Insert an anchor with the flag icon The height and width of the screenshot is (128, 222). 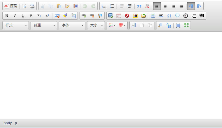click(x=100, y=16)
